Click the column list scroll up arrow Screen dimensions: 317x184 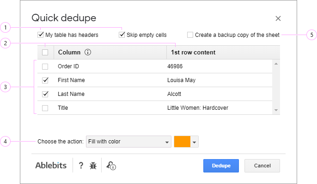(x=276, y=64)
